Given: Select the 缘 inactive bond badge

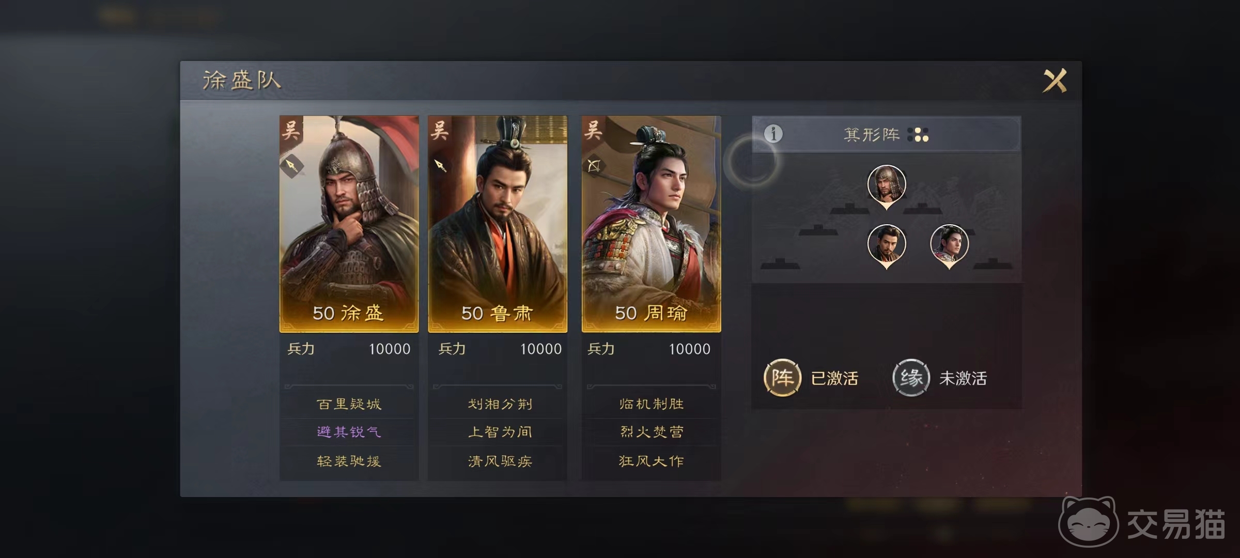Looking at the screenshot, I should click(x=911, y=378).
